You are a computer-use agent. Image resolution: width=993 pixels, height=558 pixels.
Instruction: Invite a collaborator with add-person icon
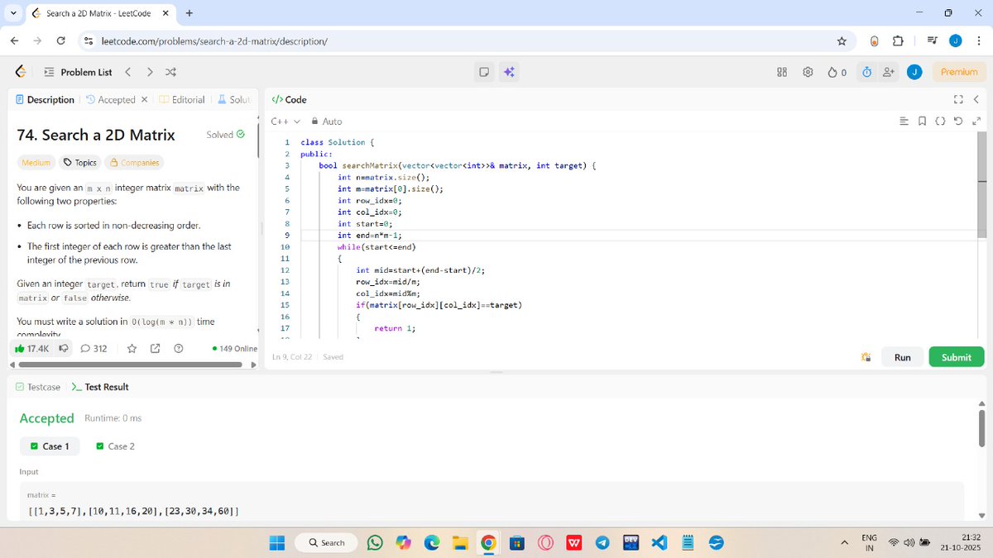889,72
